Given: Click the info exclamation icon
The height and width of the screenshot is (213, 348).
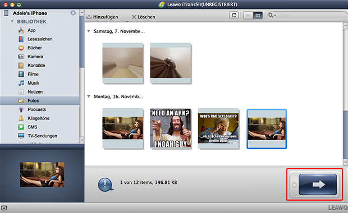Looking at the screenshot, I should [106, 184].
